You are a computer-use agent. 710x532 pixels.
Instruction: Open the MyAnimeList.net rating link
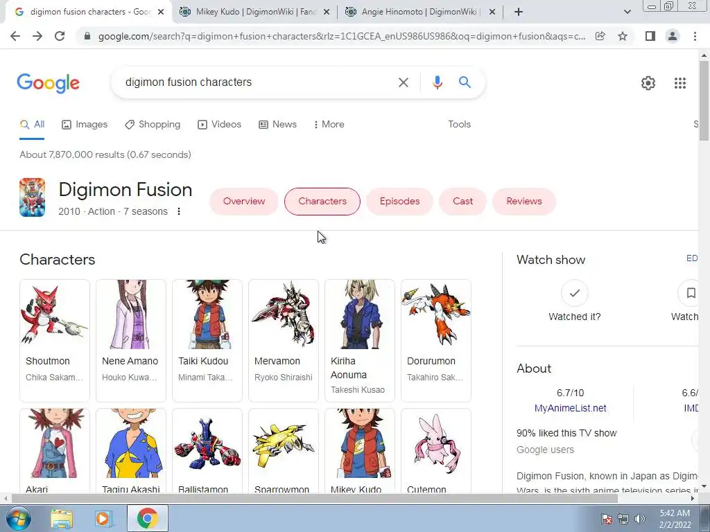pyautogui.click(x=570, y=408)
